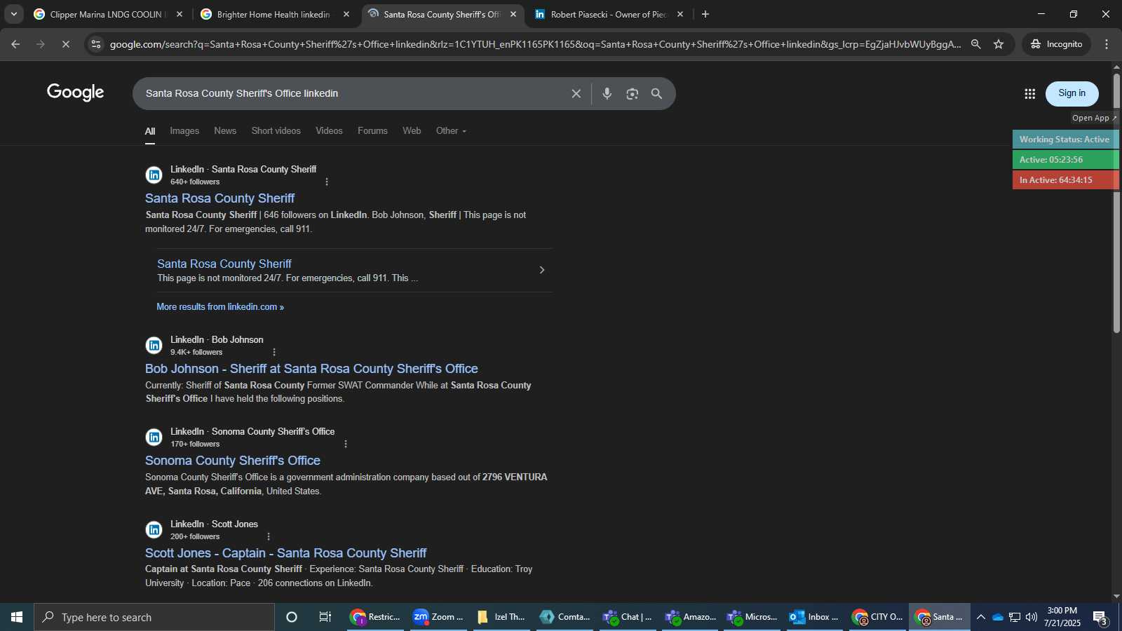Image resolution: width=1122 pixels, height=631 pixels.
Task: Click LinkedIn favicon beside Bob Johnson result
Action: click(x=154, y=346)
